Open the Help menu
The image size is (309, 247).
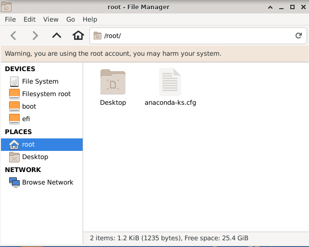tap(90, 19)
